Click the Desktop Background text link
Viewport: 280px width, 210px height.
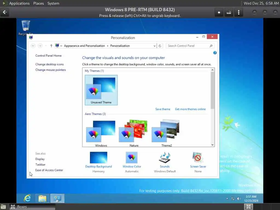(x=98, y=167)
